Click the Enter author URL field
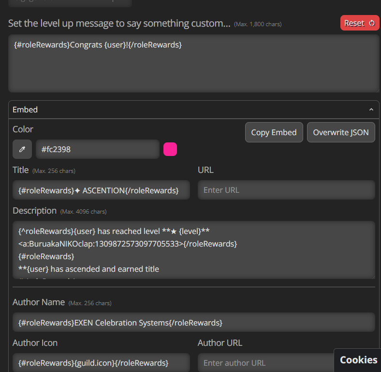Viewport: 381px width, 372px height. pyautogui.click(x=265, y=362)
